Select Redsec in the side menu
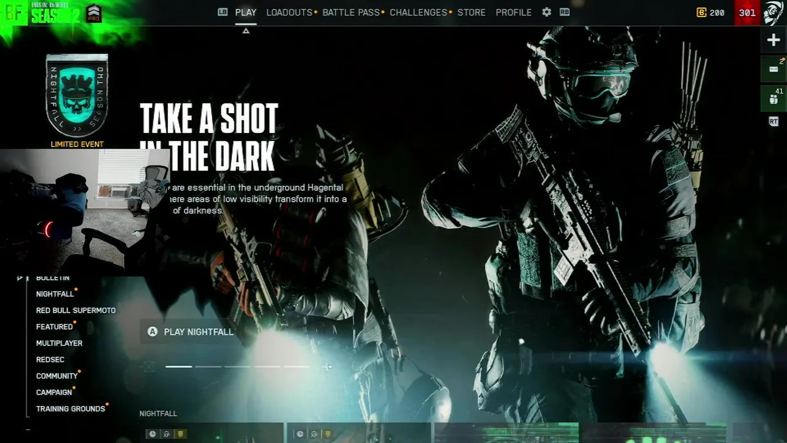This screenshot has width=787, height=443. tap(50, 359)
